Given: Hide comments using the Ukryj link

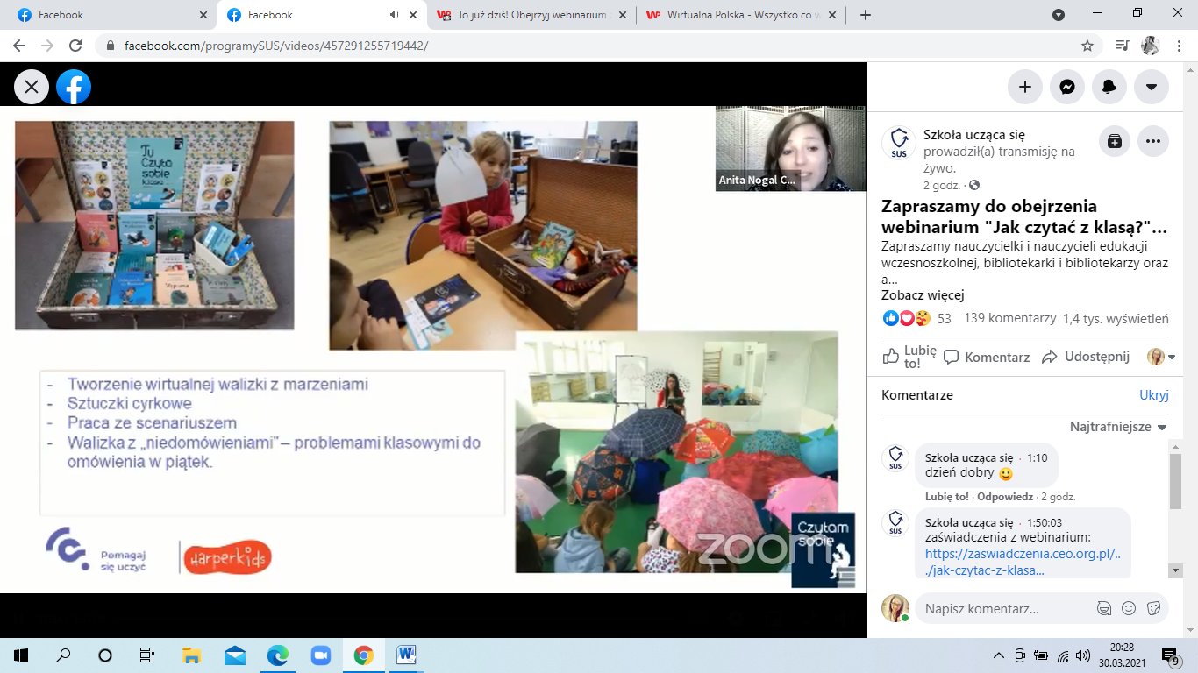Looking at the screenshot, I should pyautogui.click(x=1153, y=395).
